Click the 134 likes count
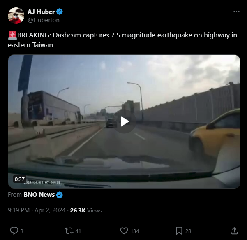 (135, 231)
